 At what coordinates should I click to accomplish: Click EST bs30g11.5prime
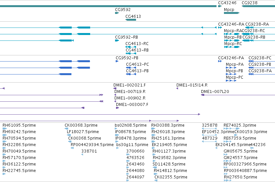(118, 148)
